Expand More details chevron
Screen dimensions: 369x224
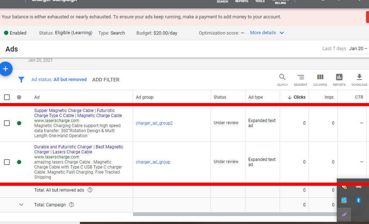[x=282, y=33]
